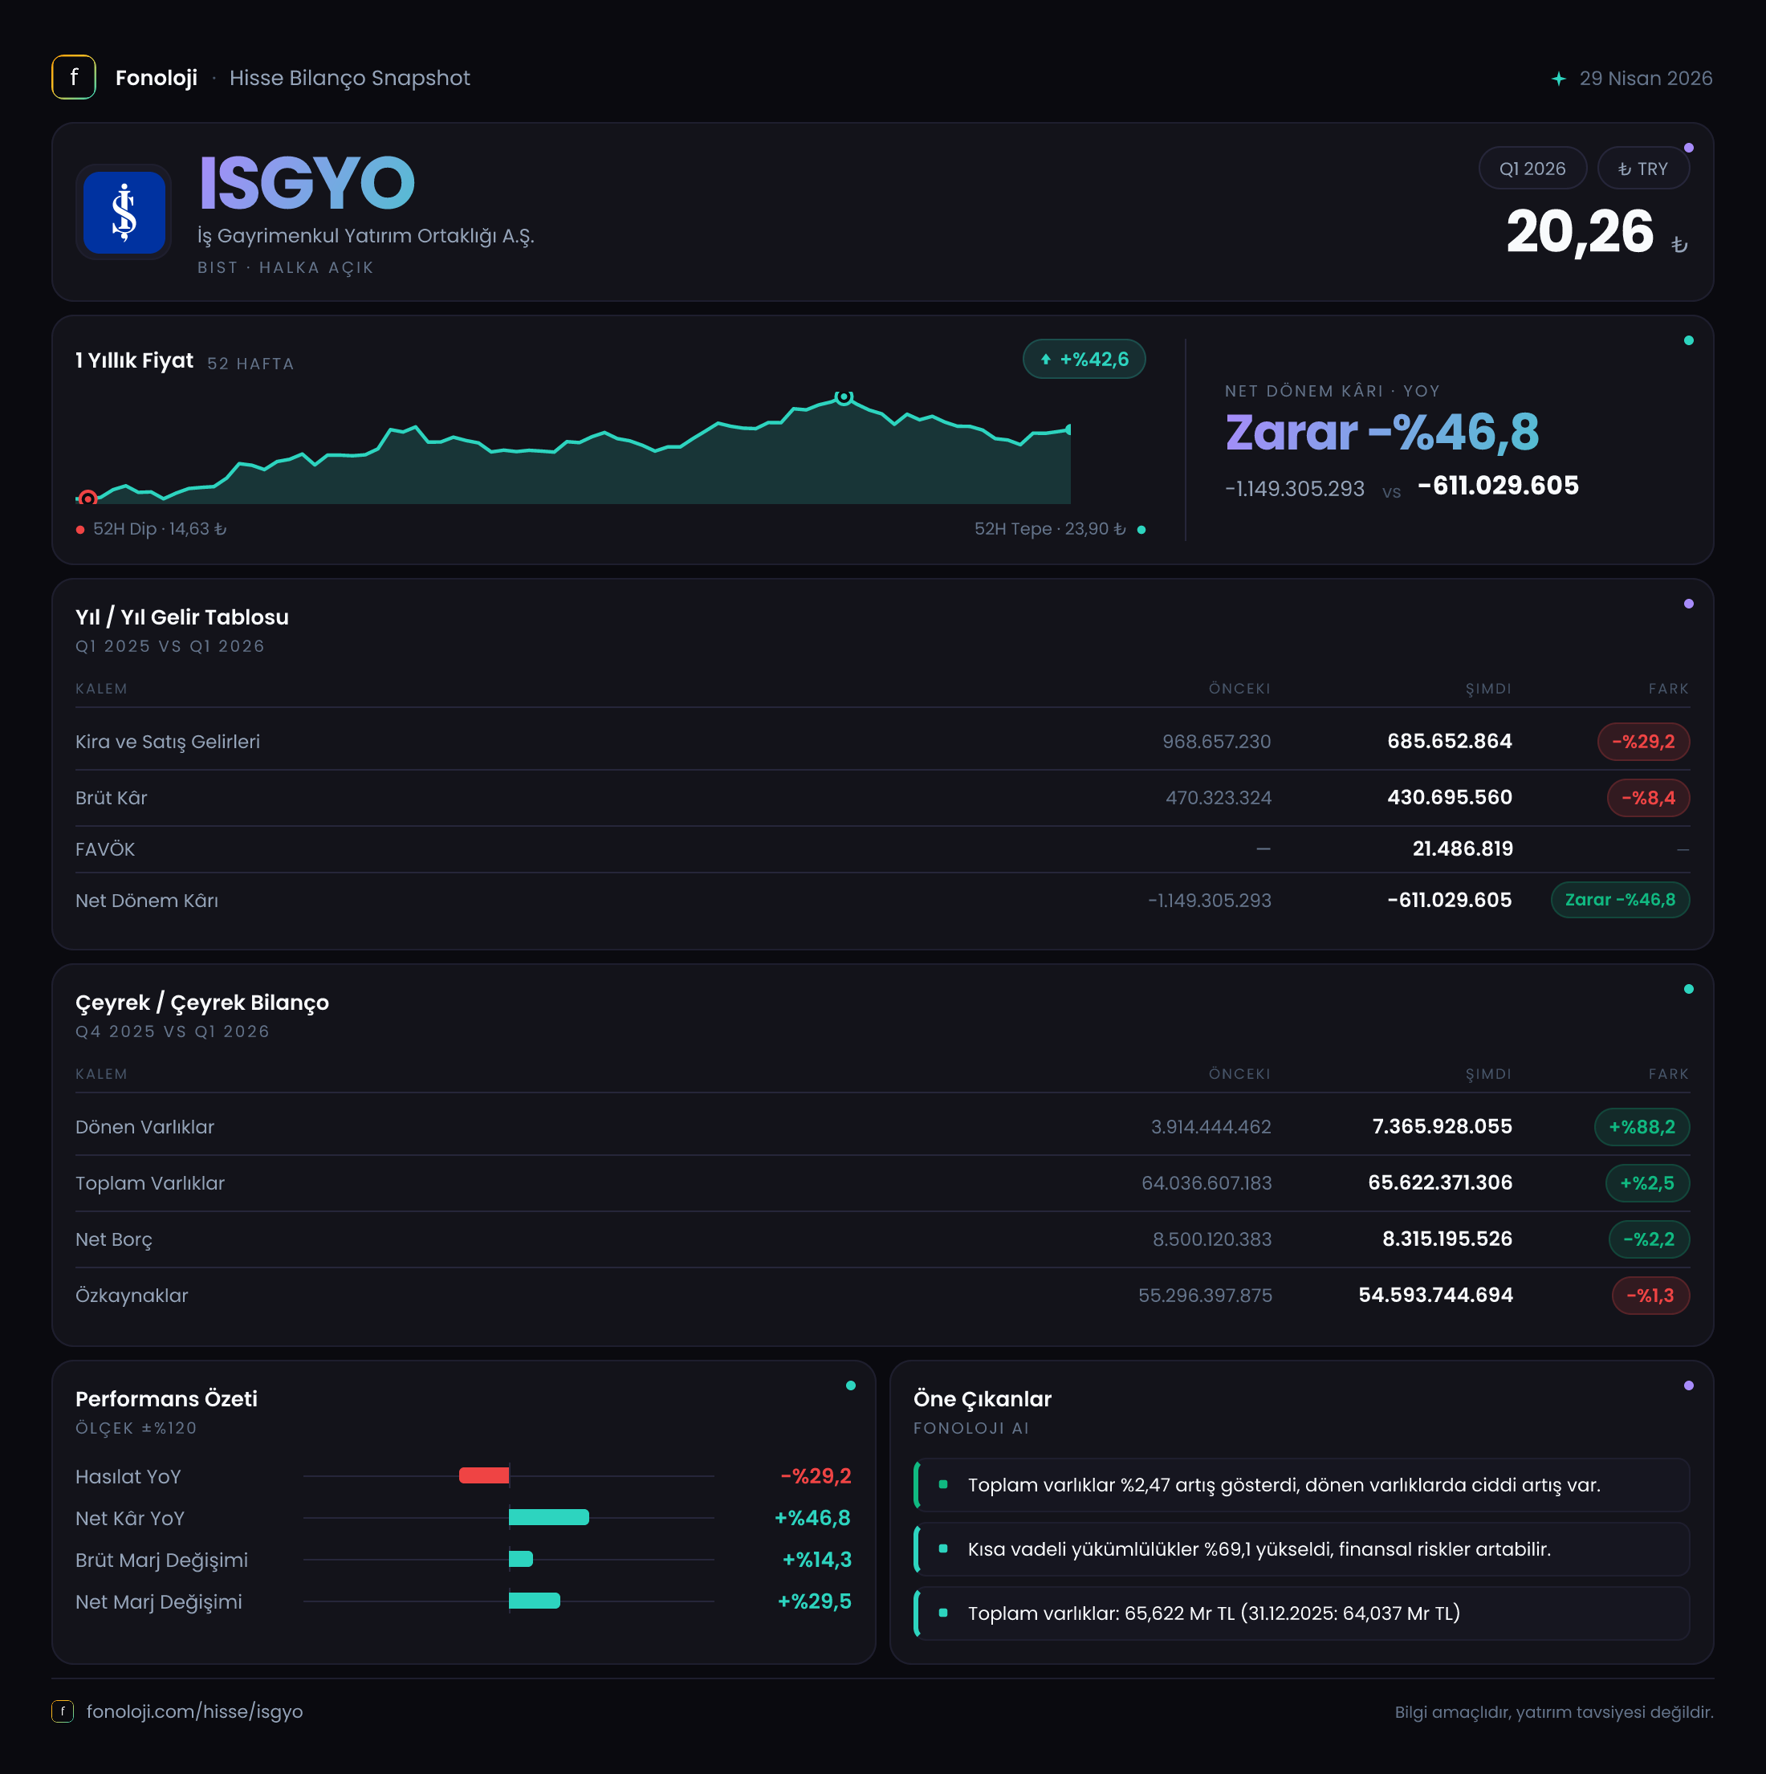Viewport: 1766px width, 1774px height.
Task: Click the Brüt Marj Değişimi value +%14,3
Action: (816, 1559)
